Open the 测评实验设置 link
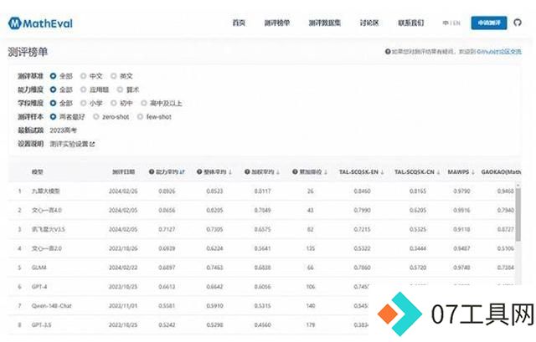The width and height of the screenshot is (536, 342). tap(69, 144)
